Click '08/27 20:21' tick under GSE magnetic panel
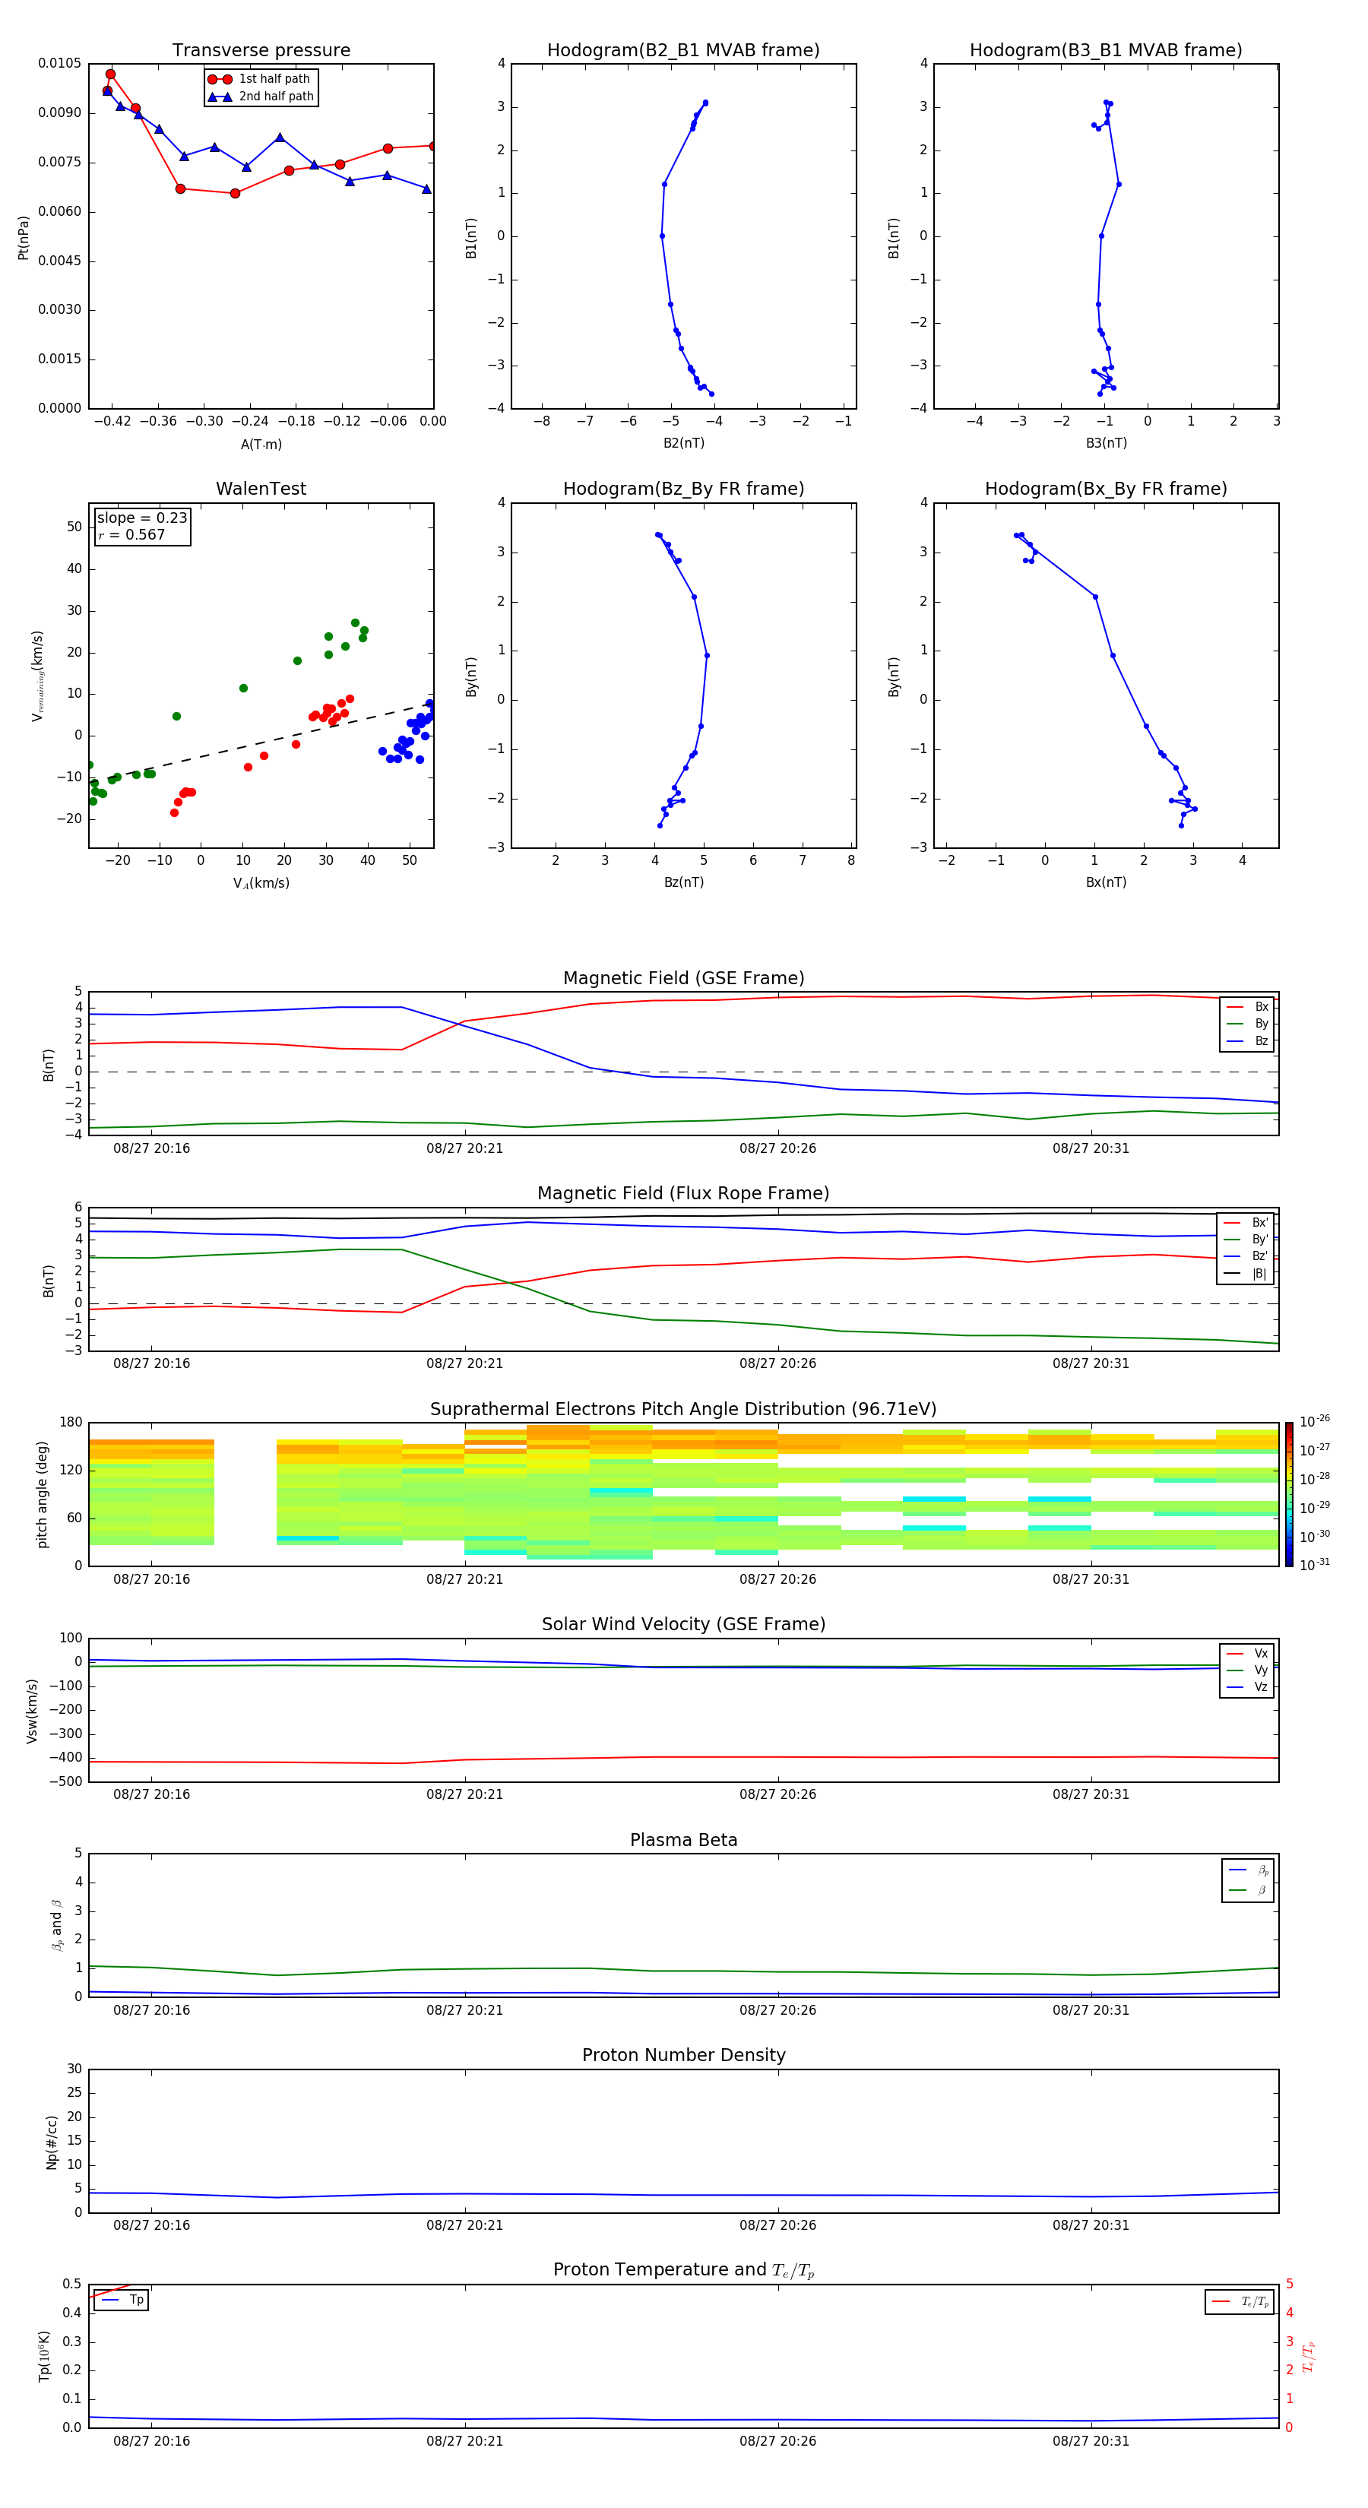 (464, 1149)
